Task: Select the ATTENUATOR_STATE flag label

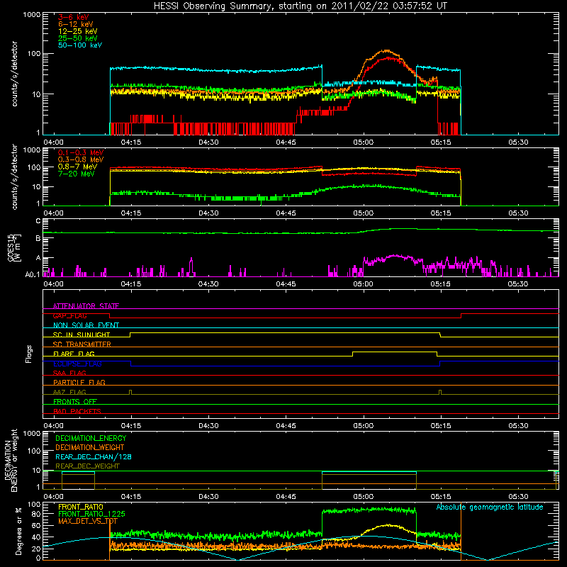Action: coord(86,306)
